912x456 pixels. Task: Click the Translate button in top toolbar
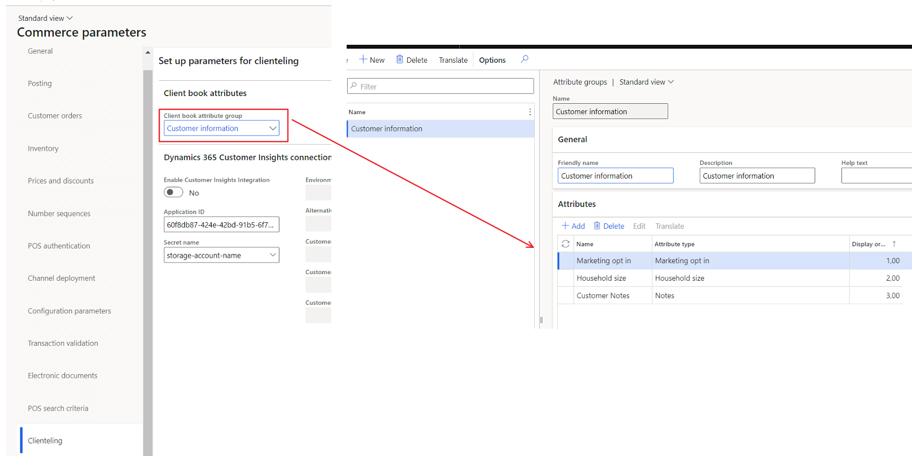click(453, 60)
